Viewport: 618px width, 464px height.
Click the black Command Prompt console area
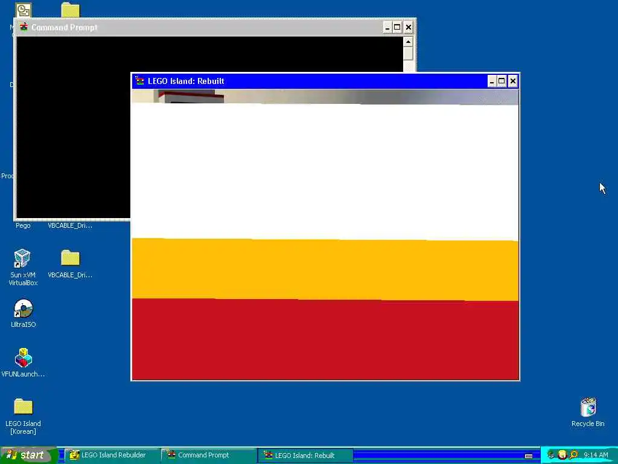click(x=73, y=126)
